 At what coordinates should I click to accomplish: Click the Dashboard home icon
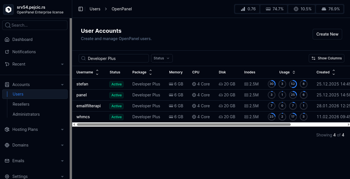(x=7, y=39)
